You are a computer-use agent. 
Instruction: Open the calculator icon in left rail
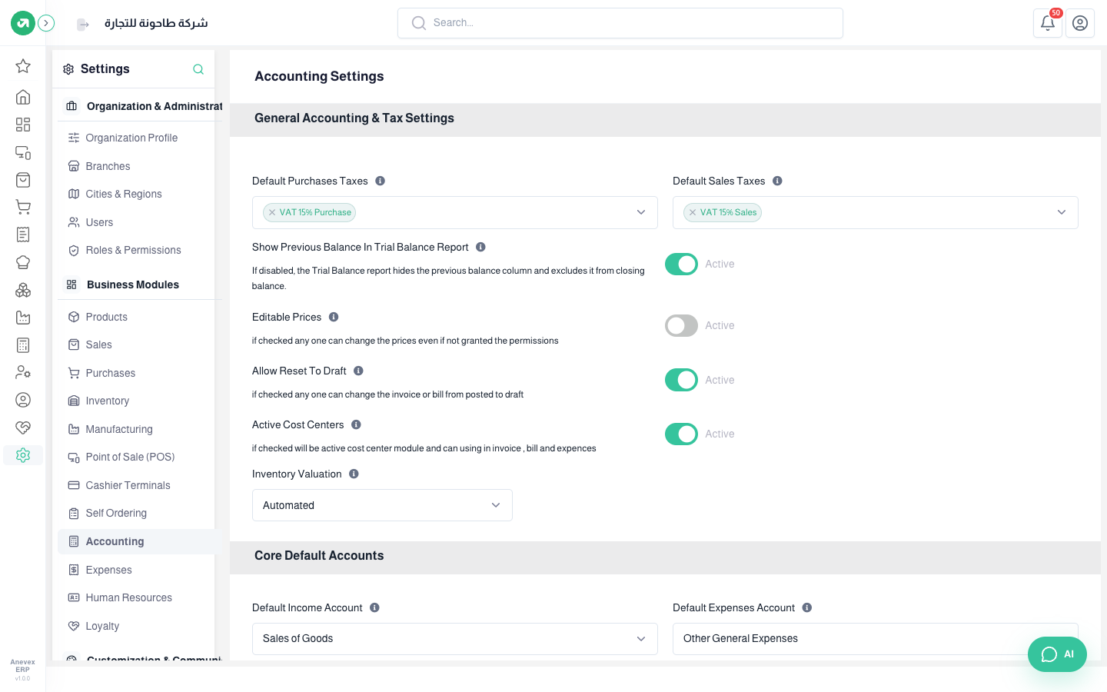(23, 345)
